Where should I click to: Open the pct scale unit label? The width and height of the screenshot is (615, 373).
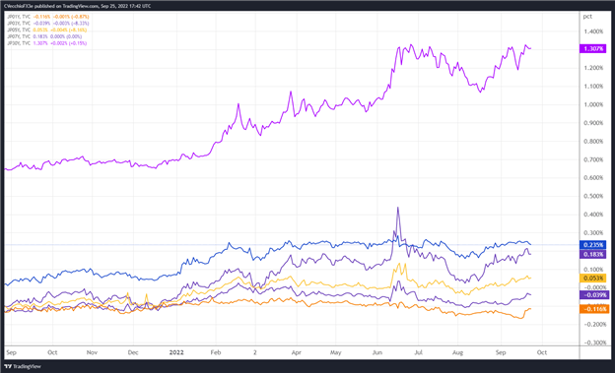[587, 17]
